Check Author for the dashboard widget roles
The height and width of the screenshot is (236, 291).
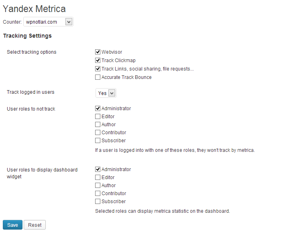click(x=98, y=185)
